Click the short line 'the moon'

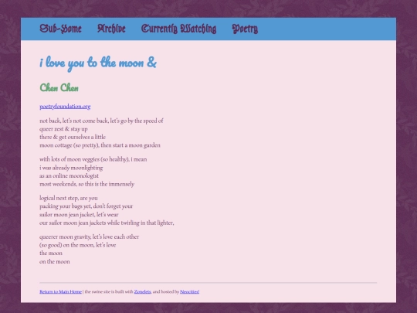pos(51,253)
